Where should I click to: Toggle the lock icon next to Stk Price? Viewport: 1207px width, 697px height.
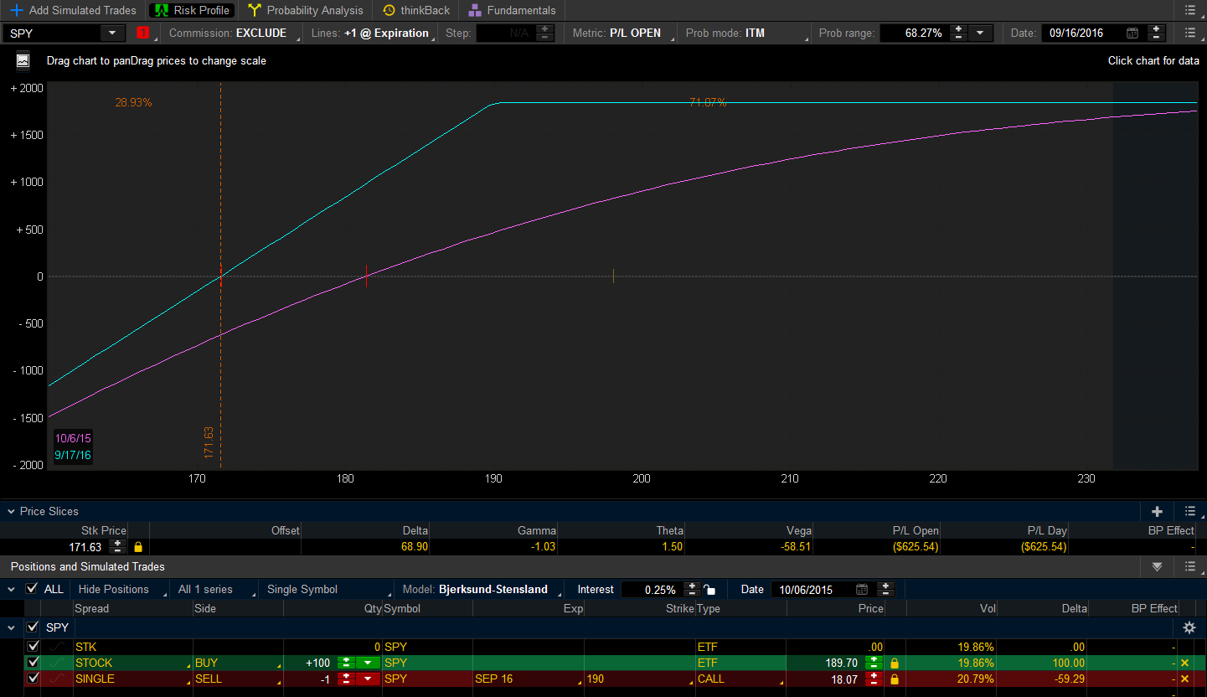click(138, 546)
